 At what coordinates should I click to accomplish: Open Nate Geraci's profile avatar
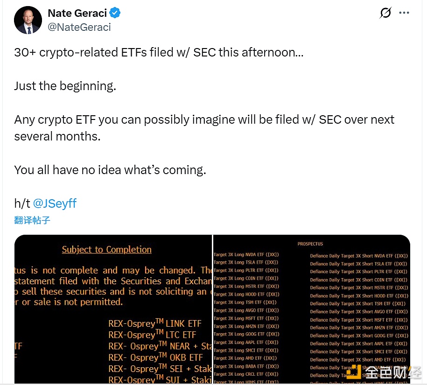pyautogui.click(x=28, y=21)
